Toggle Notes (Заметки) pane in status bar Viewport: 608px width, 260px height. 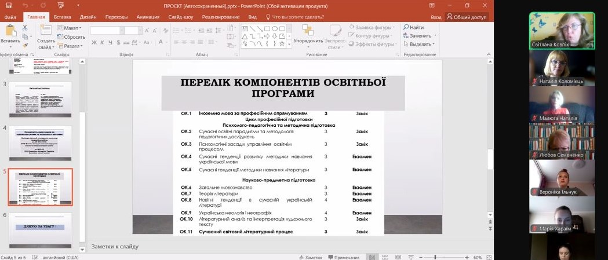[x=310, y=257]
